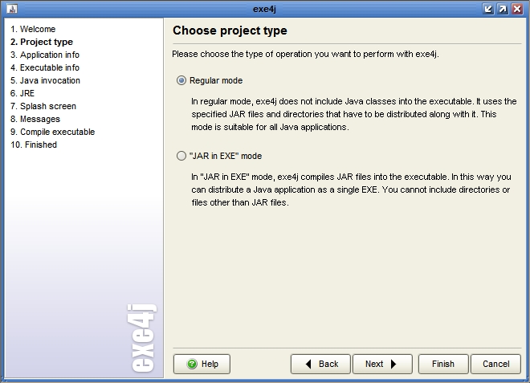Go to the Welcome step

click(33, 29)
